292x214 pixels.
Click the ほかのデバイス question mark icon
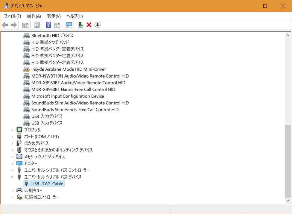pos(19,143)
